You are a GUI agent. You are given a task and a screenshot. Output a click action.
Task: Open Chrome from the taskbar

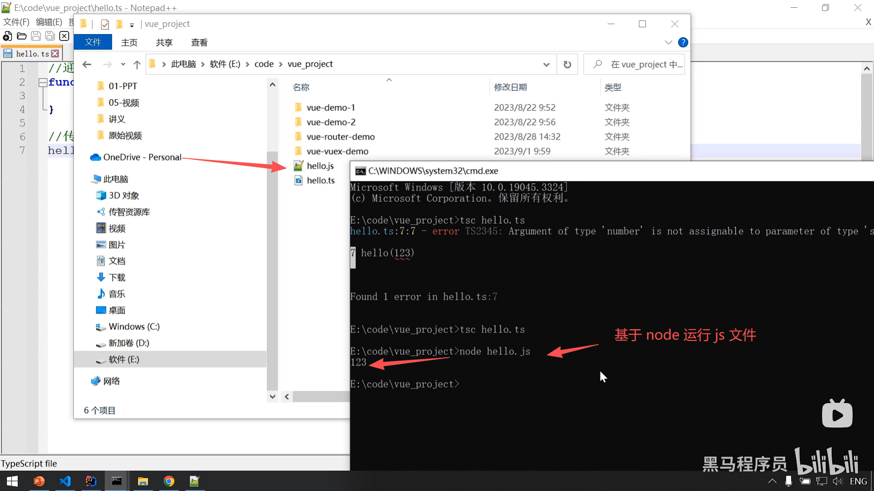(x=169, y=481)
